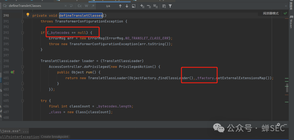Image resolution: width=294 pixels, height=140 pixels.
Task: Unselect occurrence icon in the search bar
Action: (149, 6)
